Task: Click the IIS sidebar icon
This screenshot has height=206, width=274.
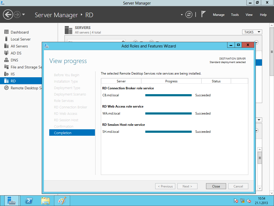Action: [6, 74]
